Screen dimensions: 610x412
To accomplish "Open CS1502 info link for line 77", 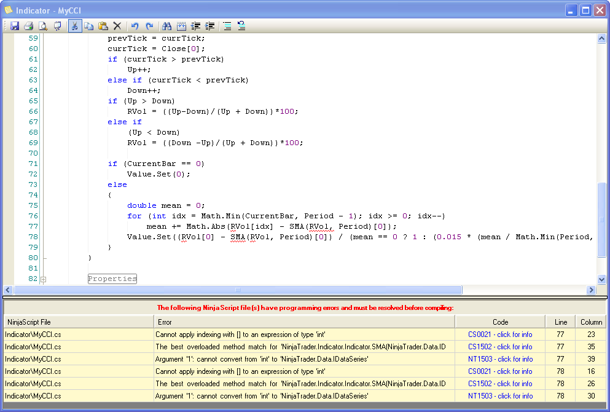I will (500, 347).
